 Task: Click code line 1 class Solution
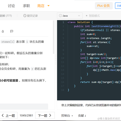[80, 22]
